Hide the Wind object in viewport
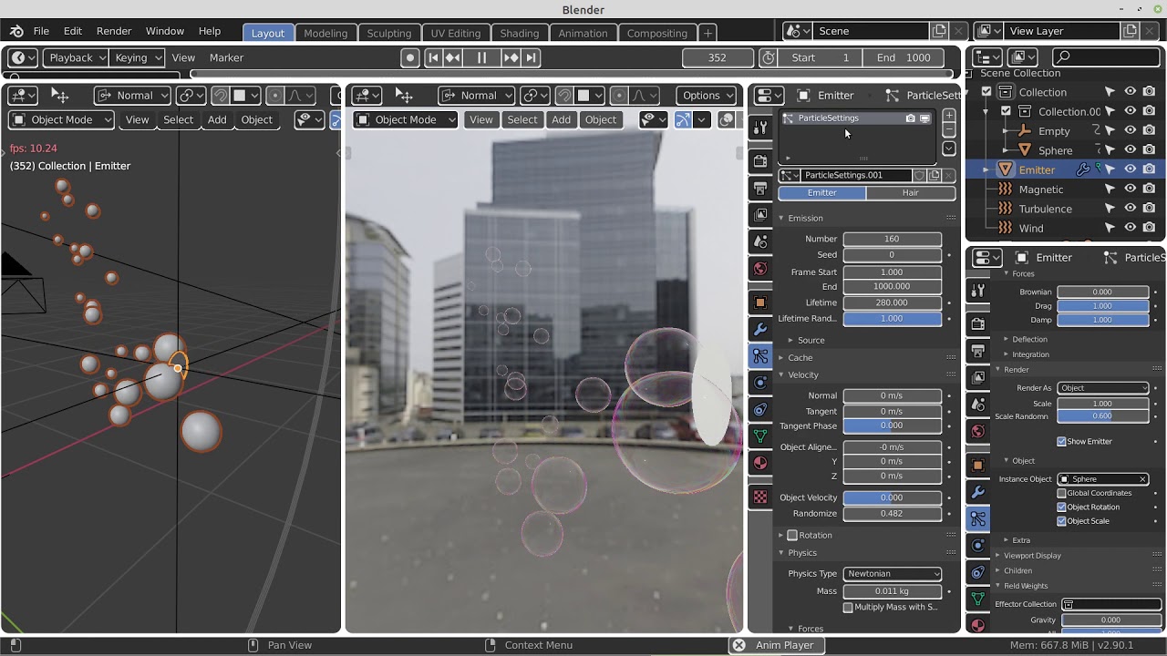The width and height of the screenshot is (1167, 656). pos(1131,228)
